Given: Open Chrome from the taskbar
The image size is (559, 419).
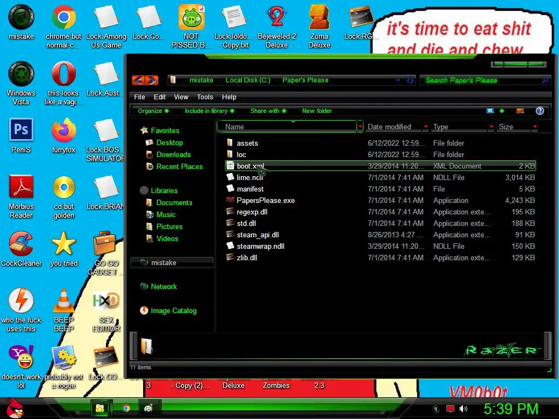Looking at the screenshot, I should (126, 408).
